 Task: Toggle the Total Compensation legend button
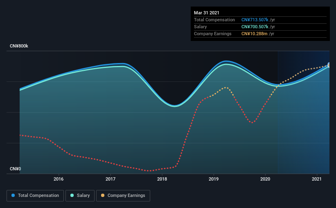click(x=35, y=196)
